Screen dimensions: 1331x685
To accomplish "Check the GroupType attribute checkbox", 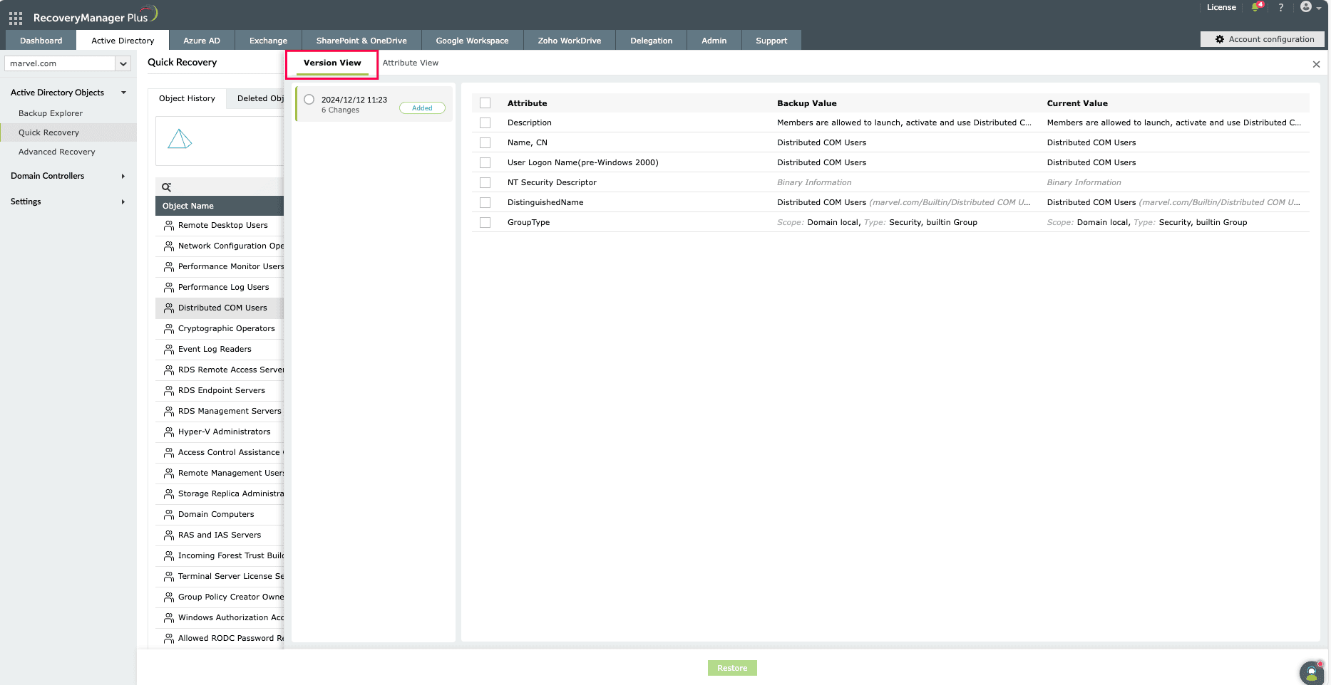I will (x=485, y=223).
